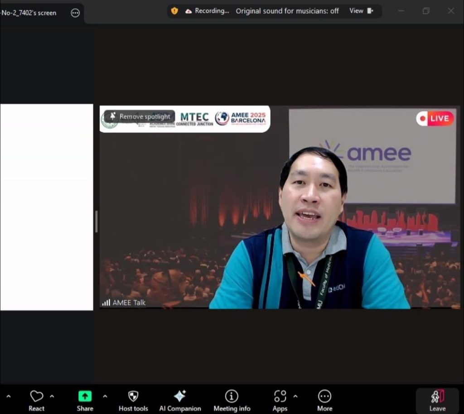Viewport: 464px width, 414px height.
Task: Expand the caret next to React
Action: [52, 396]
